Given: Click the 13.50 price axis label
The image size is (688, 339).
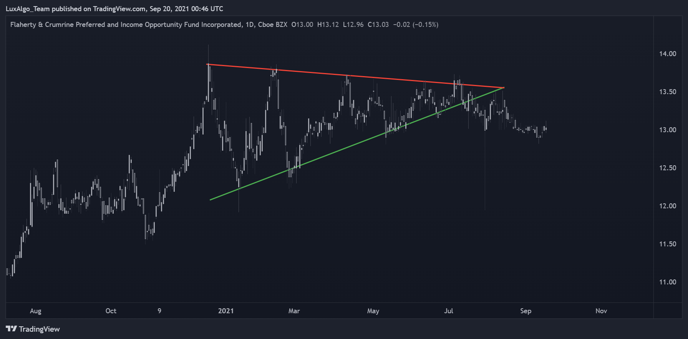Looking at the screenshot, I should tap(668, 92).
